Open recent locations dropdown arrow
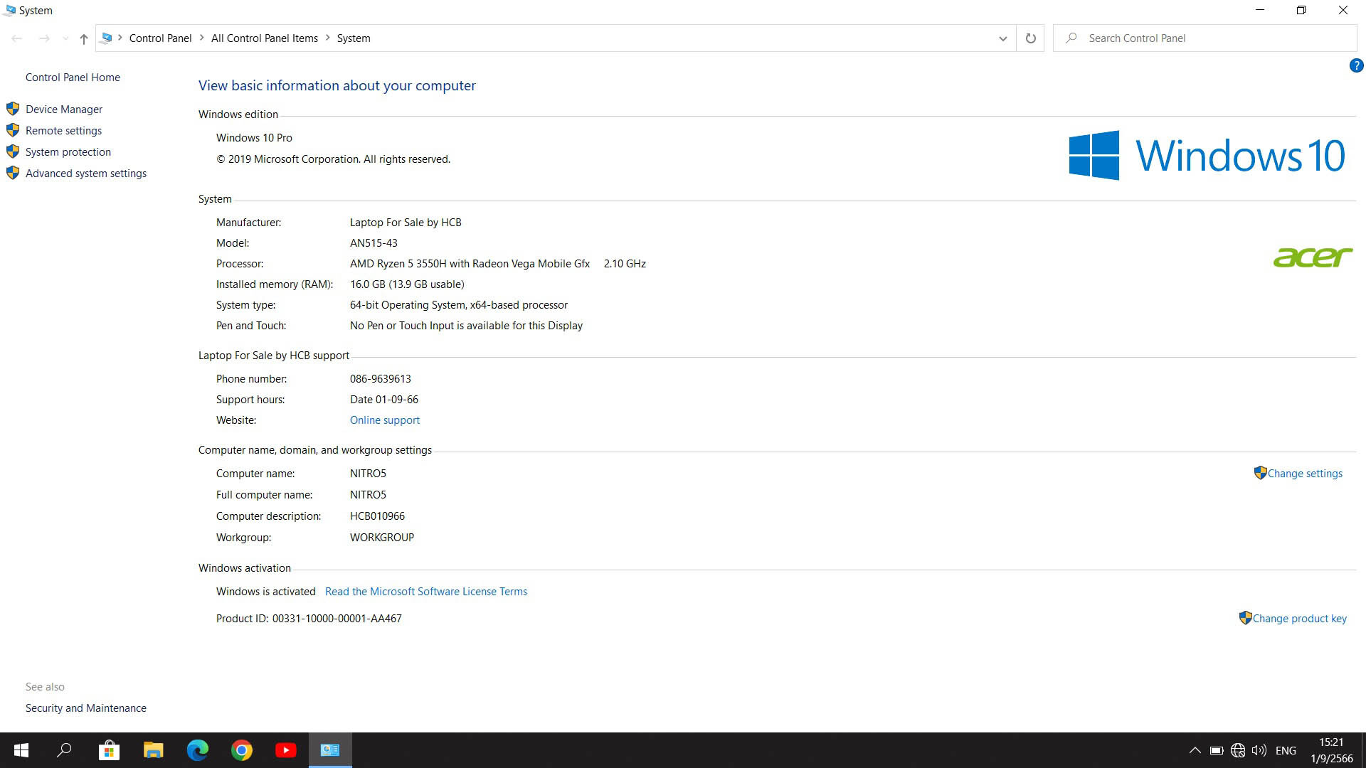Image resolution: width=1366 pixels, height=768 pixels. point(65,38)
